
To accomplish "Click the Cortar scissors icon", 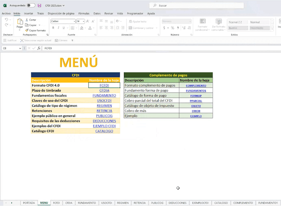I will pos(26,20).
